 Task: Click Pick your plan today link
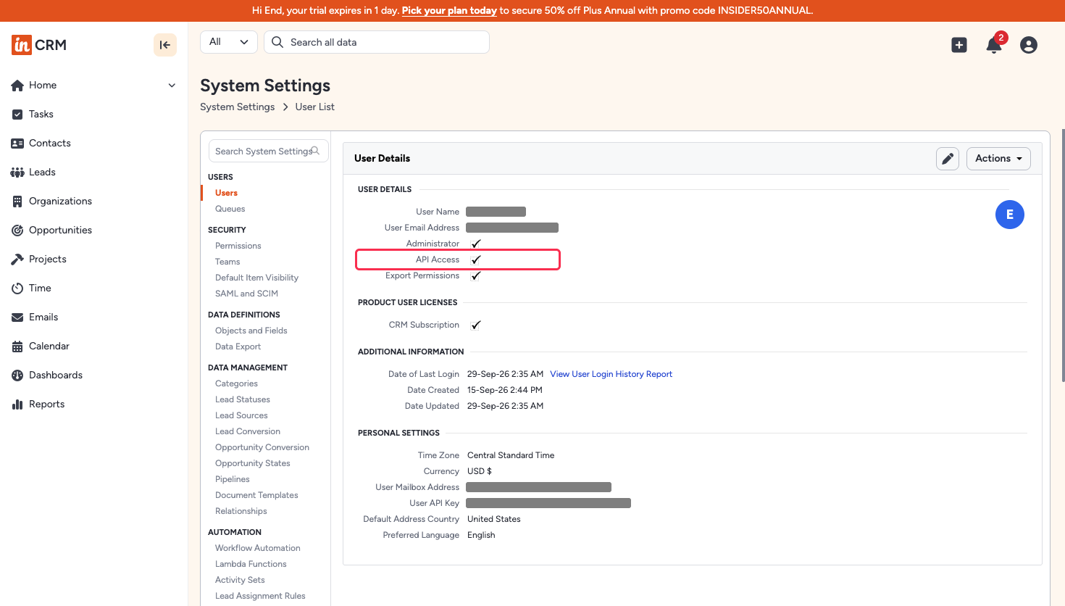449,10
